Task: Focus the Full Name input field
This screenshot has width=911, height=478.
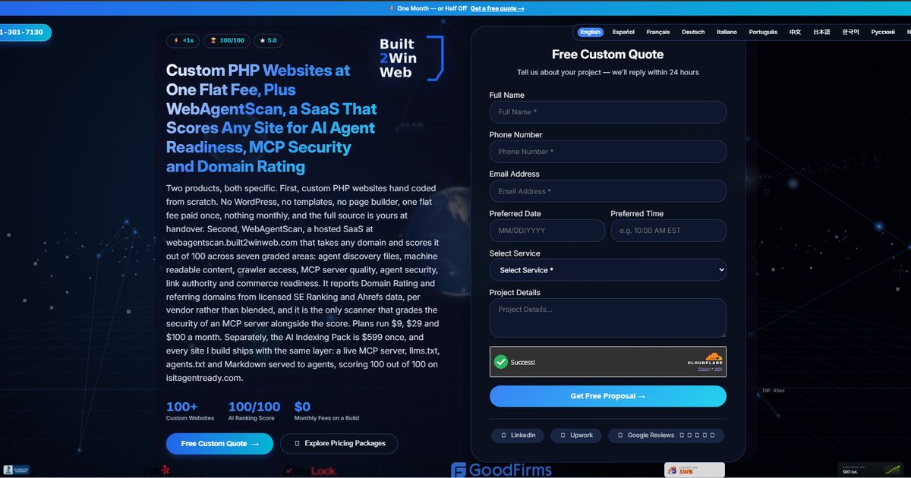Action: (x=607, y=112)
